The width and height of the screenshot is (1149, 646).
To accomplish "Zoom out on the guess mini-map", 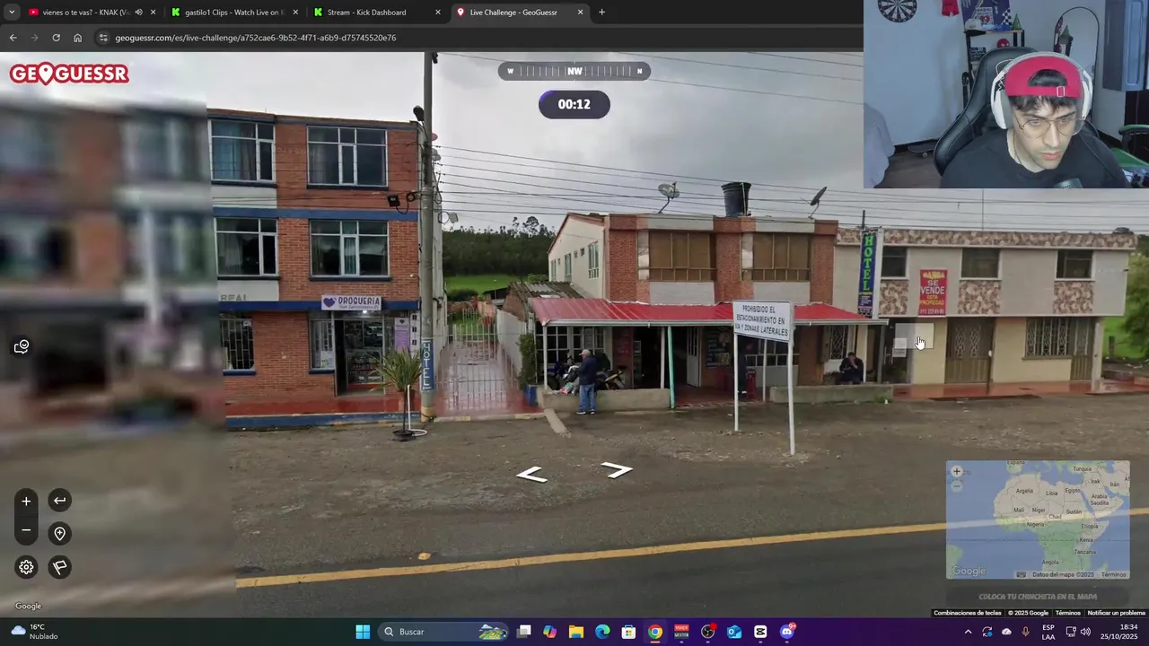I will (x=956, y=485).
